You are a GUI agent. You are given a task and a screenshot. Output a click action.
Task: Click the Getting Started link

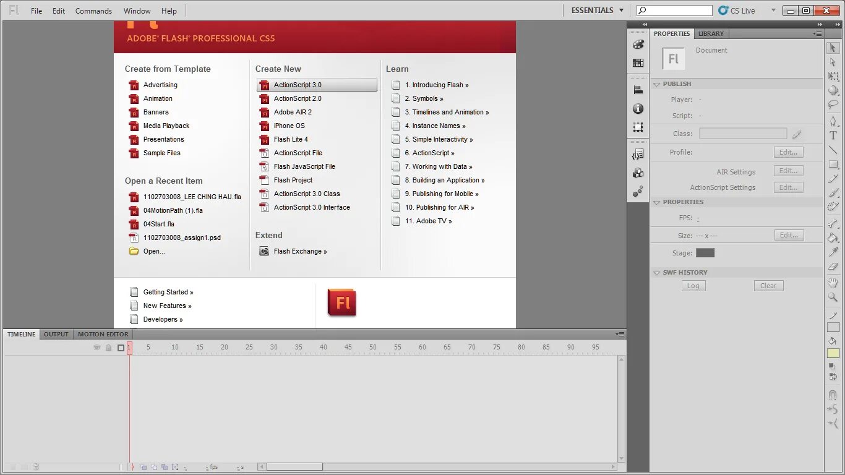168,292
